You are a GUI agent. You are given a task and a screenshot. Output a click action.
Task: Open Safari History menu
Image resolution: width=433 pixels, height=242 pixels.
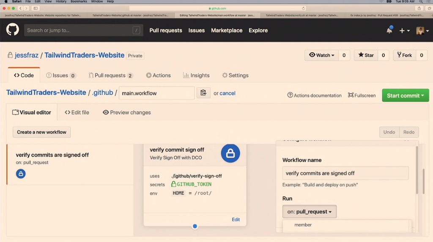(61, 2)
